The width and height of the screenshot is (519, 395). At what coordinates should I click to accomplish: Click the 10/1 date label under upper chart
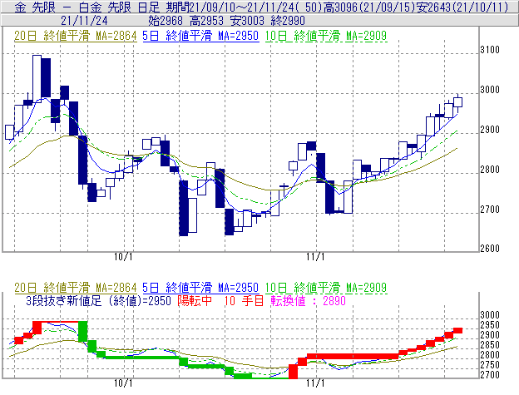123,257
